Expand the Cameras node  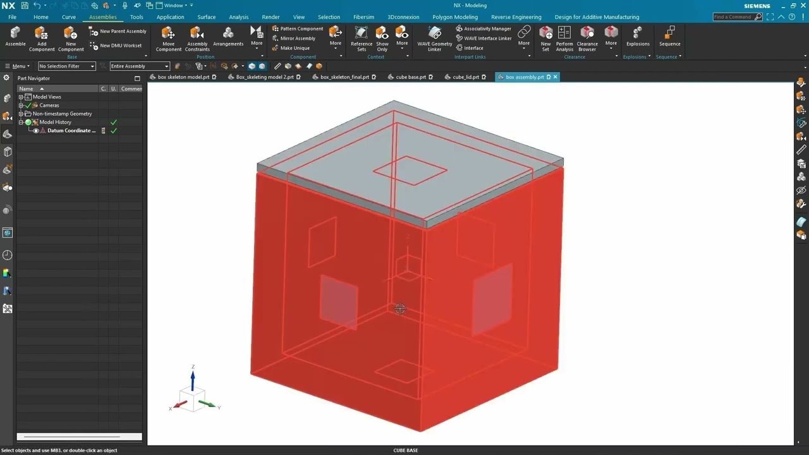click(x=21, y=106)
